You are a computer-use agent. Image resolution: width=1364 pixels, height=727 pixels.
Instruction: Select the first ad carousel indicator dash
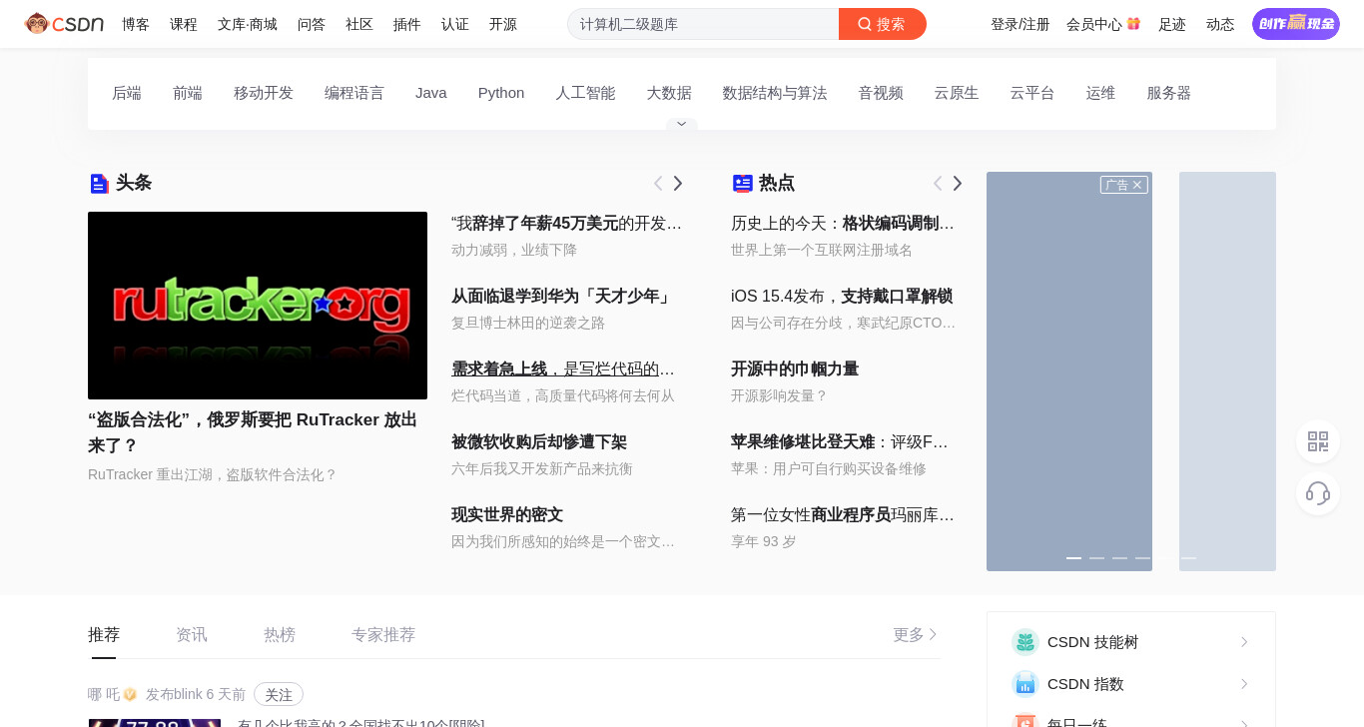click(x=1073, y=558)
